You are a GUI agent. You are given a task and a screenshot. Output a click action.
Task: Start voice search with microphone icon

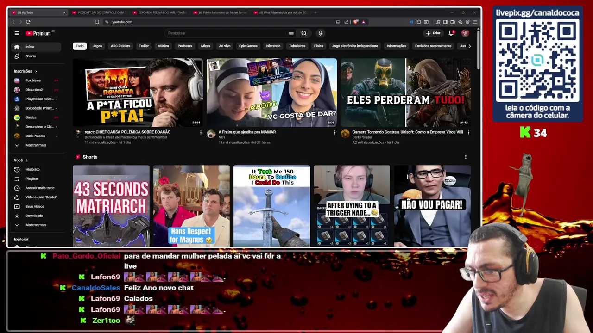tap(320, 33)
